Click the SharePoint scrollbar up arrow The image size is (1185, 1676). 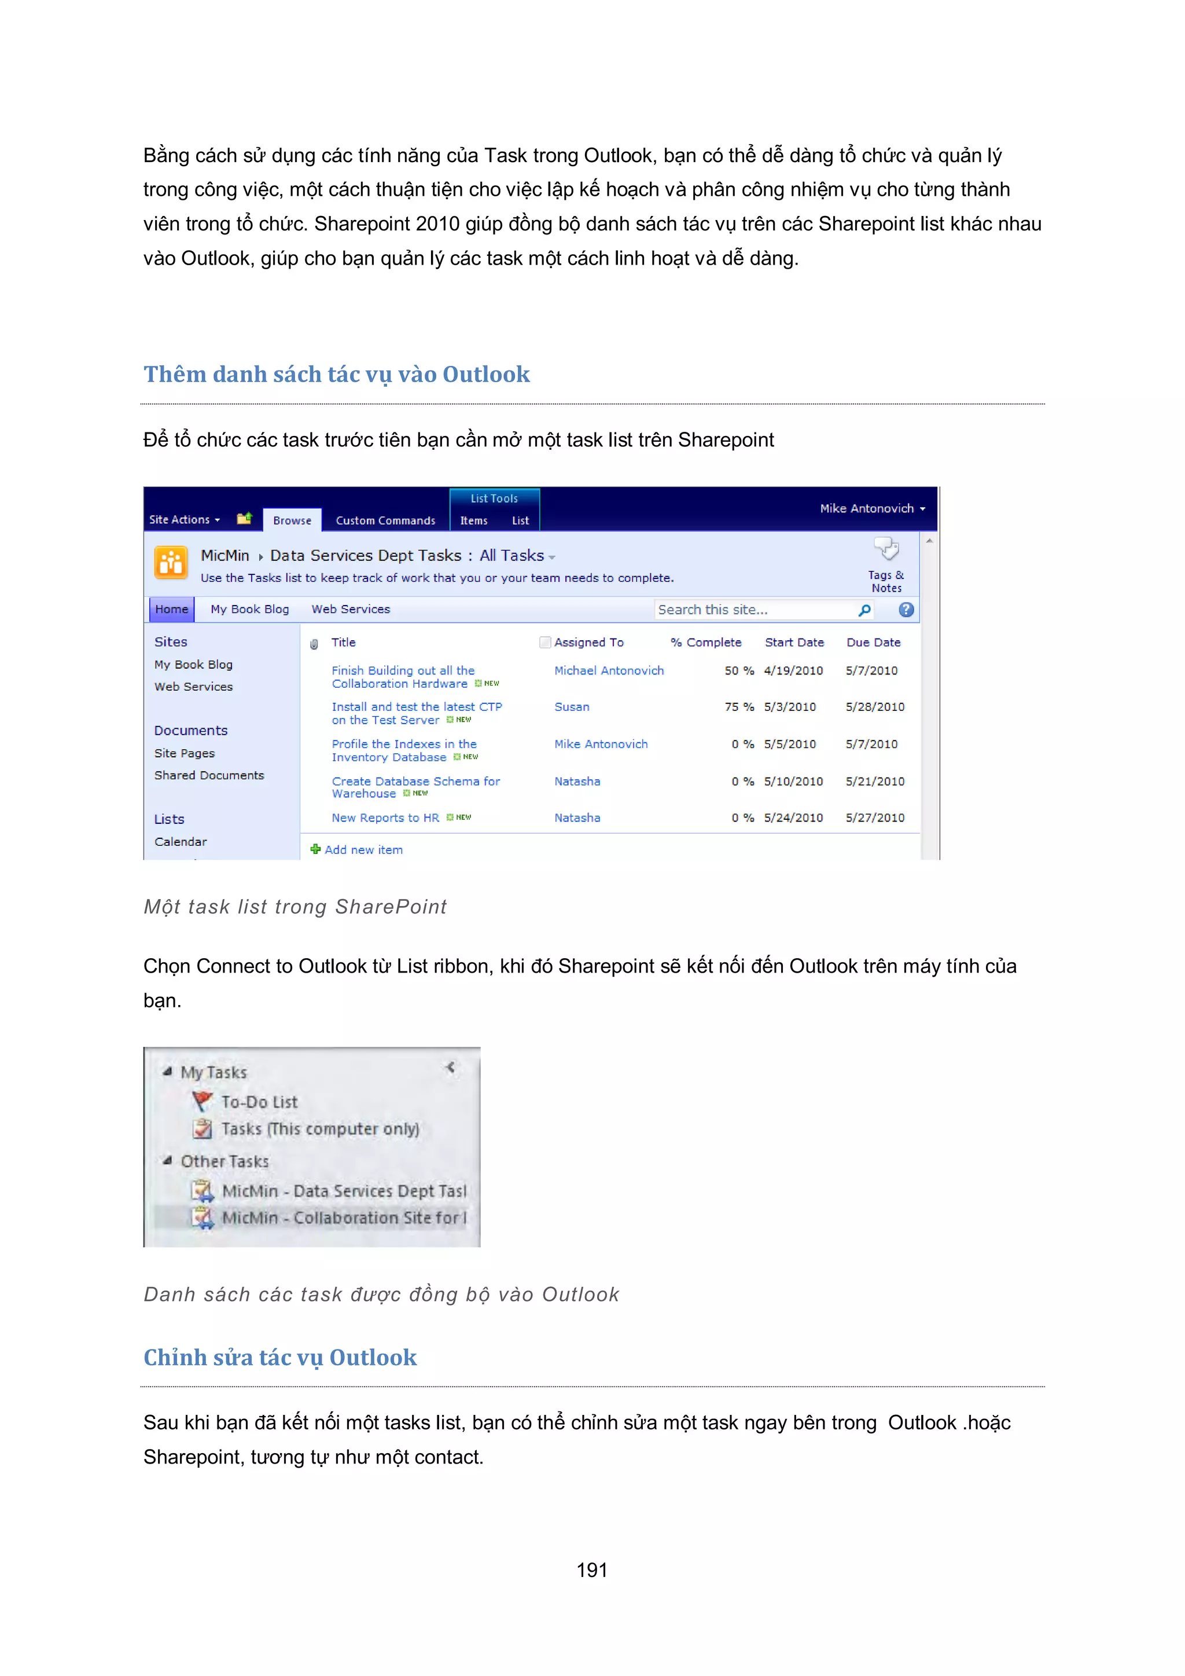tap(929, 540)
